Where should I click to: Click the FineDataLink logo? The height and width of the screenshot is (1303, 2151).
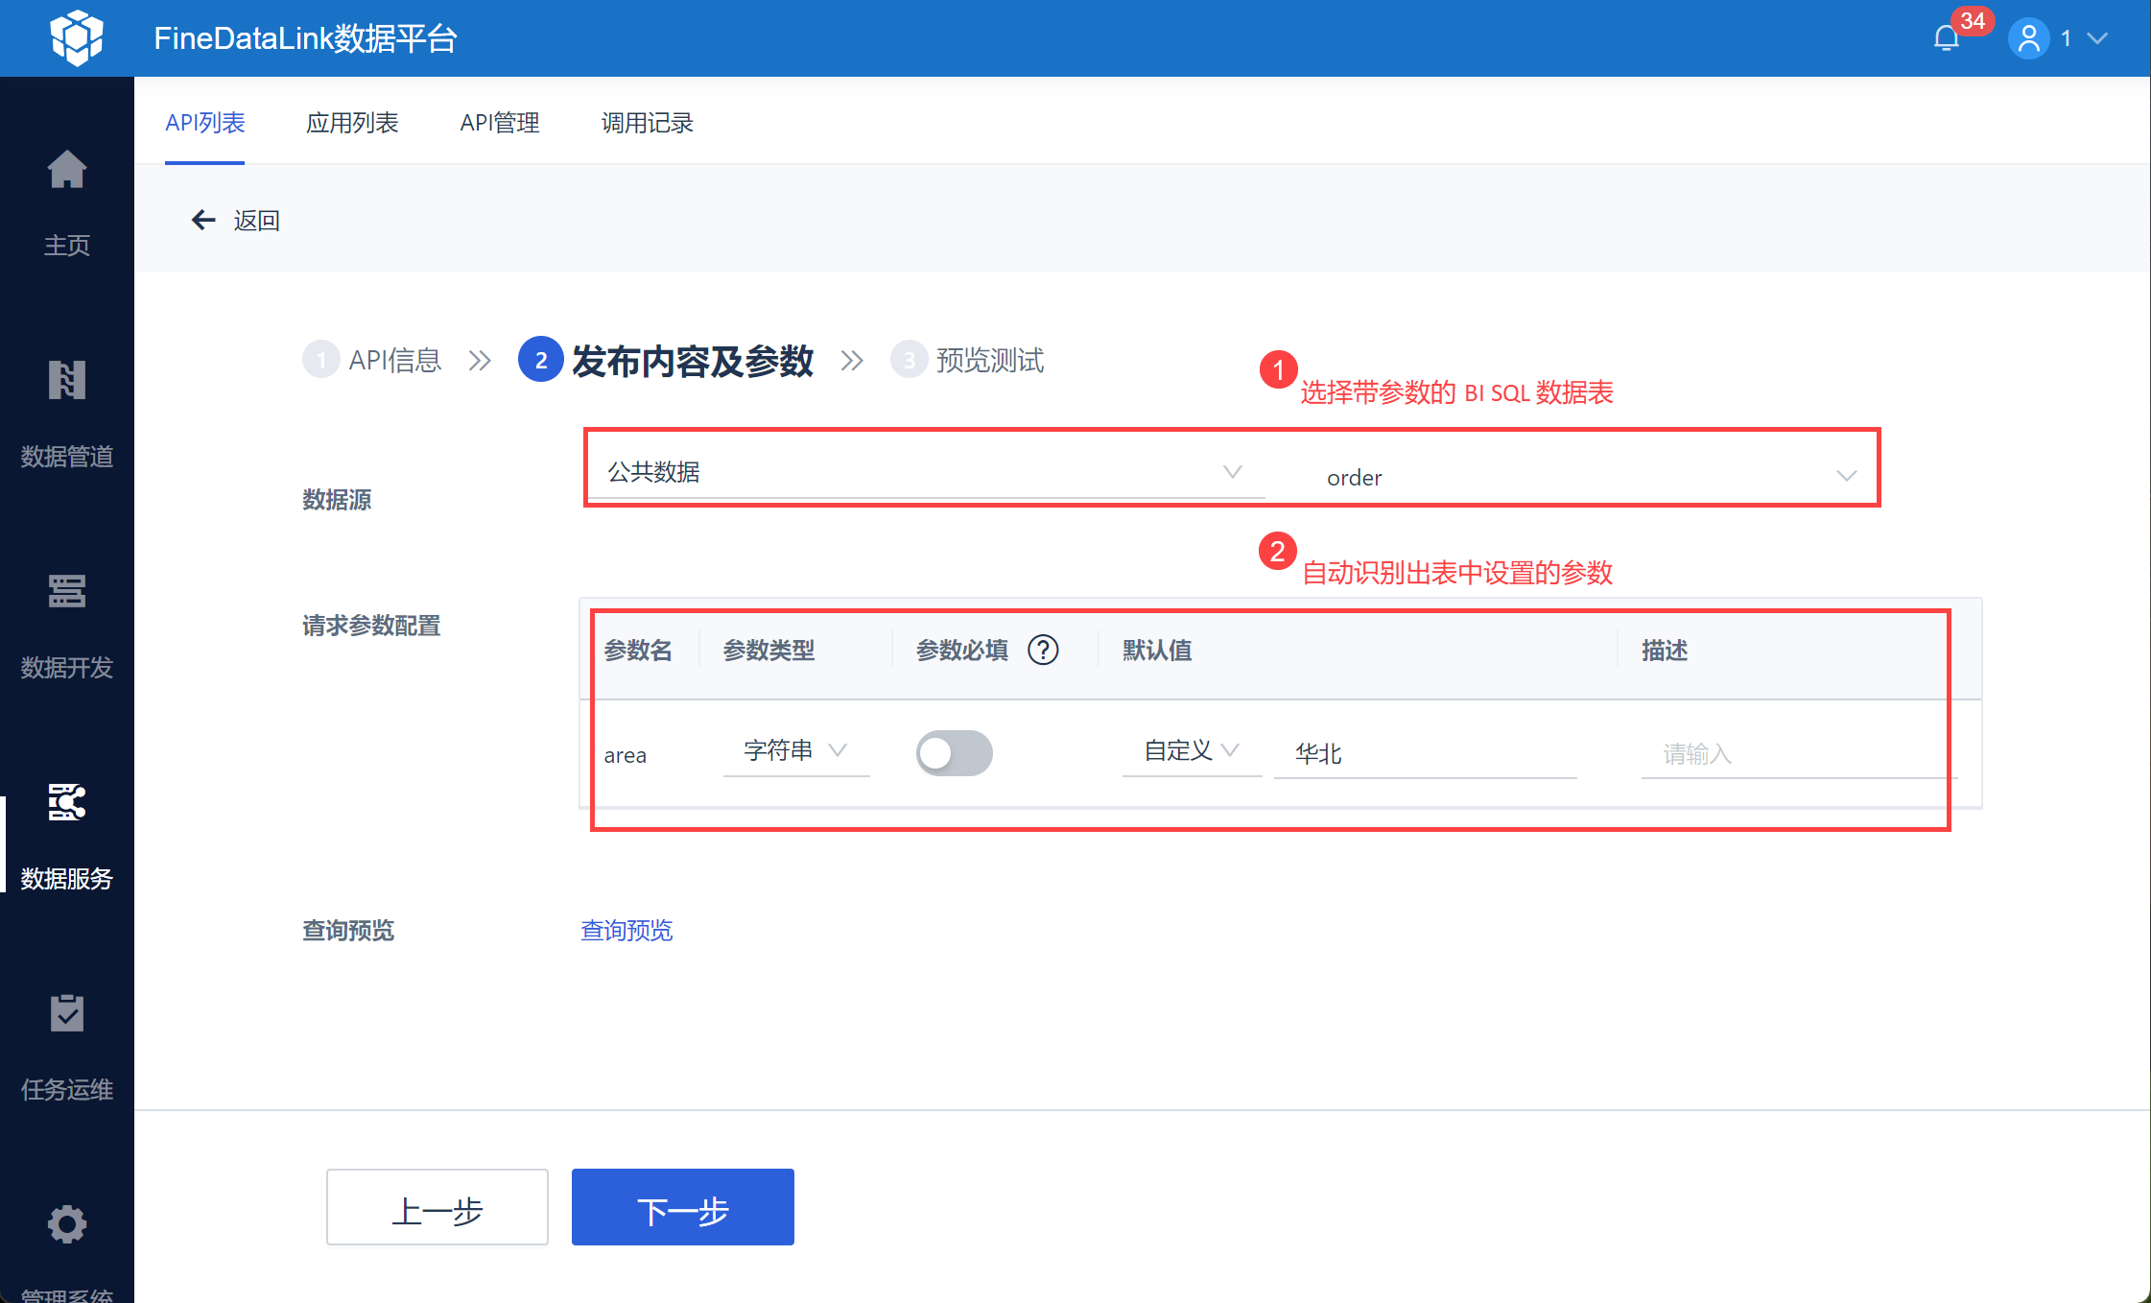(77, 36)
